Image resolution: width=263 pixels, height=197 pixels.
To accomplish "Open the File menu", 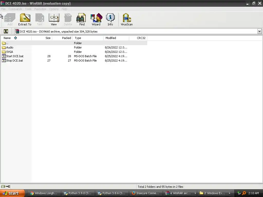I will coord(3,9).
